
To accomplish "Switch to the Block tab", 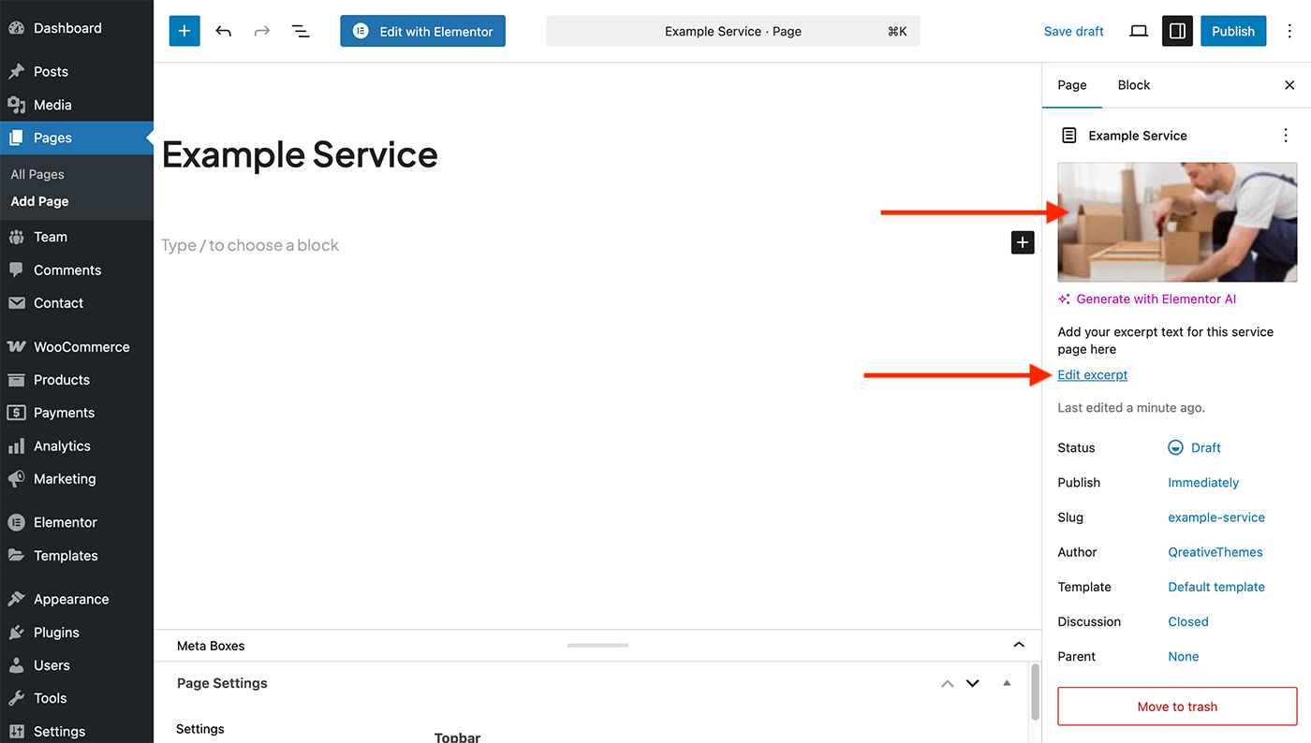I will pos(1133,85).
